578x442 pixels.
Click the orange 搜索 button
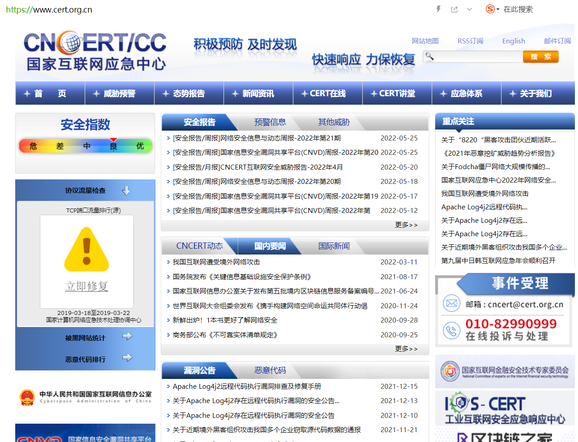coord(541,56)
